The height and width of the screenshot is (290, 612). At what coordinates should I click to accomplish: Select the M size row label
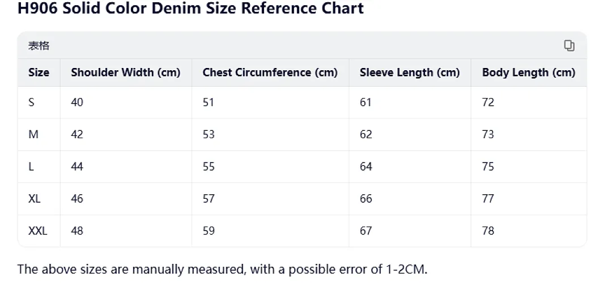coord(33,134)
